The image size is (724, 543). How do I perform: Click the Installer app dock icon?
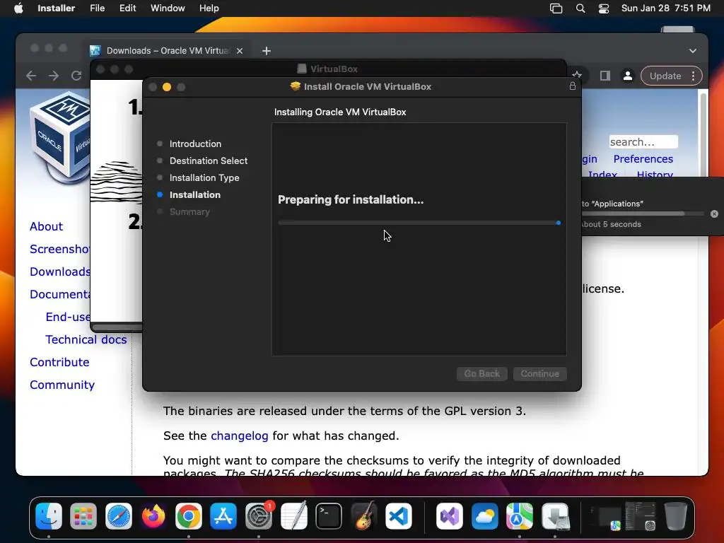coord(555,515)
